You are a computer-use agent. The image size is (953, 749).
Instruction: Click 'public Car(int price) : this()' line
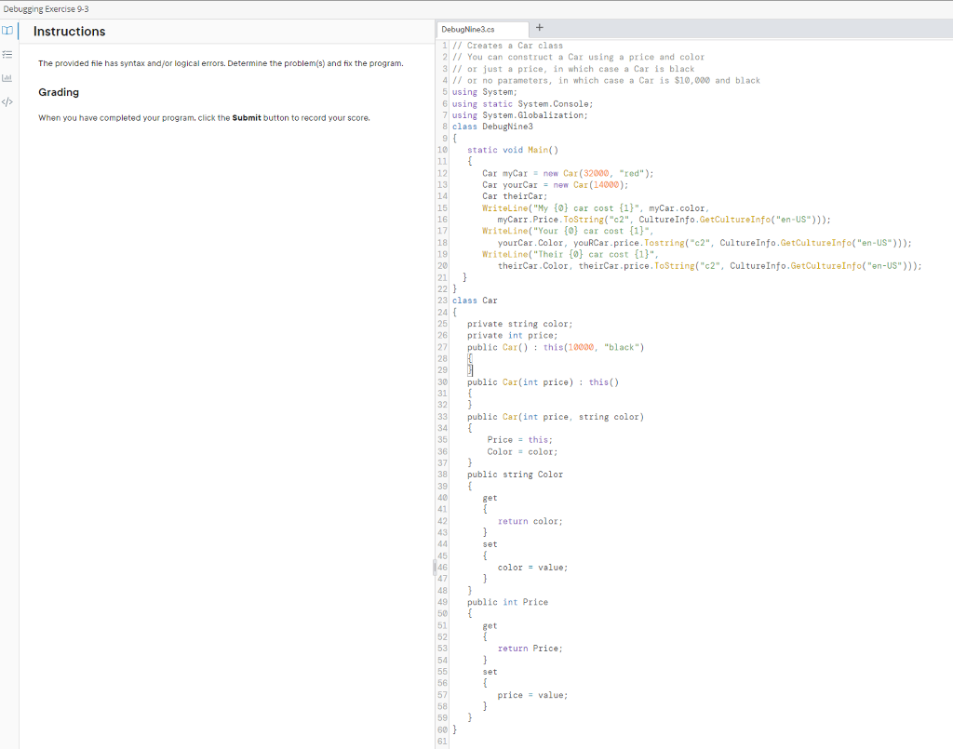543,382
